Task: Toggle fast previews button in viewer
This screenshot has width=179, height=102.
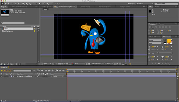Action: [118, 64]
